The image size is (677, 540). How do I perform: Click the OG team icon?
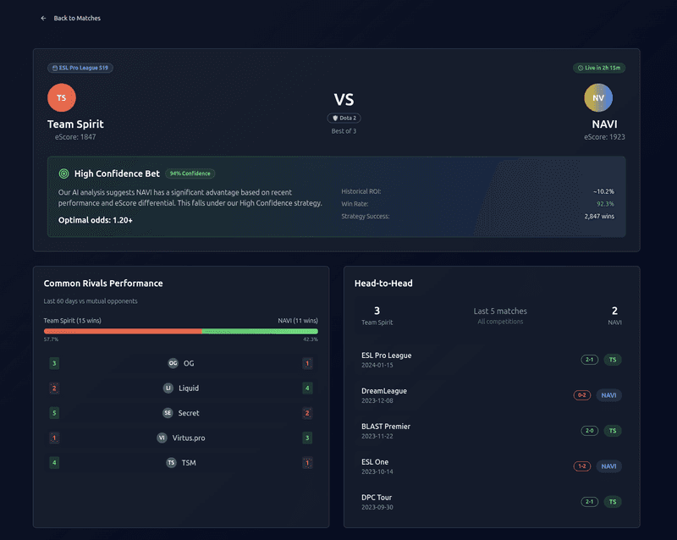(x=173, y=363)
